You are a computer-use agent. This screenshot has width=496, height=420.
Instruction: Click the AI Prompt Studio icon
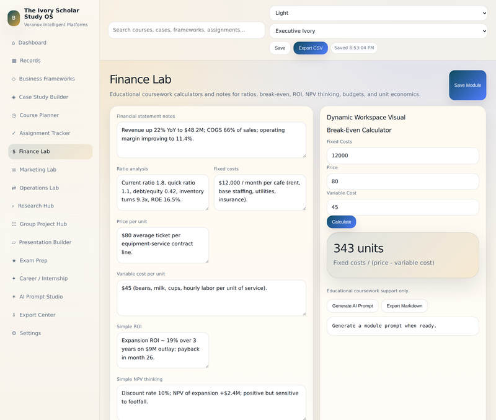coord(14,297)
